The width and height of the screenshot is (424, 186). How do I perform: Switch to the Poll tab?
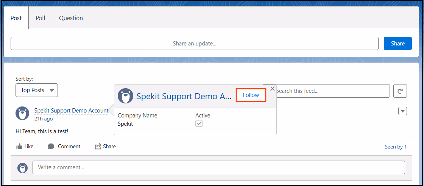tap(40, 18)
